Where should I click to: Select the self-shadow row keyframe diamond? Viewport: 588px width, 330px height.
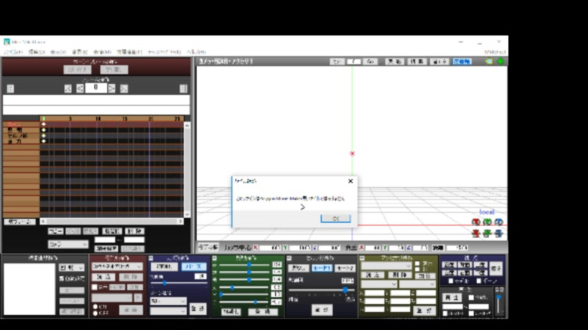(x=43, y=136)
